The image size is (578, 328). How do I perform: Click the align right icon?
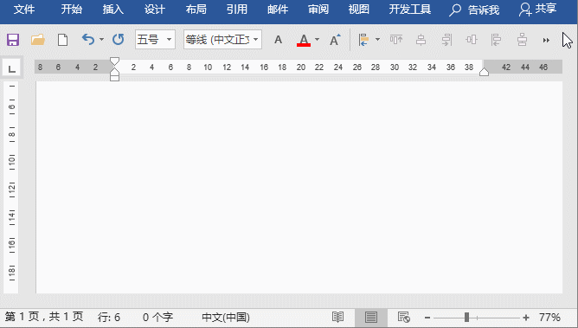446,40
